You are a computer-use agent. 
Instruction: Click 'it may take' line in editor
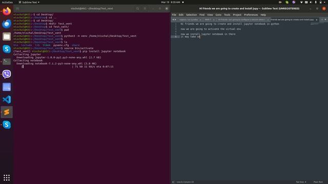(190, 37)
